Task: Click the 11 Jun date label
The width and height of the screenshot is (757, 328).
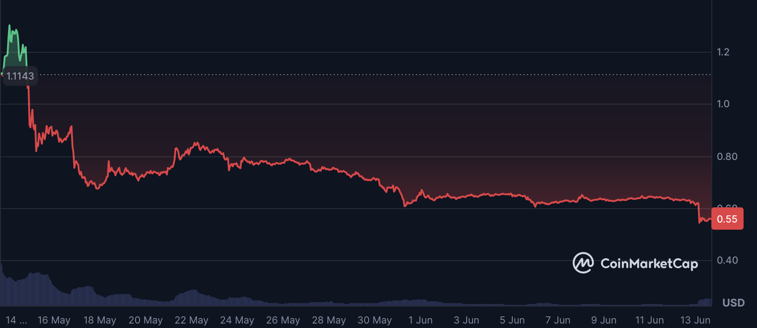Action: (650, 320)
